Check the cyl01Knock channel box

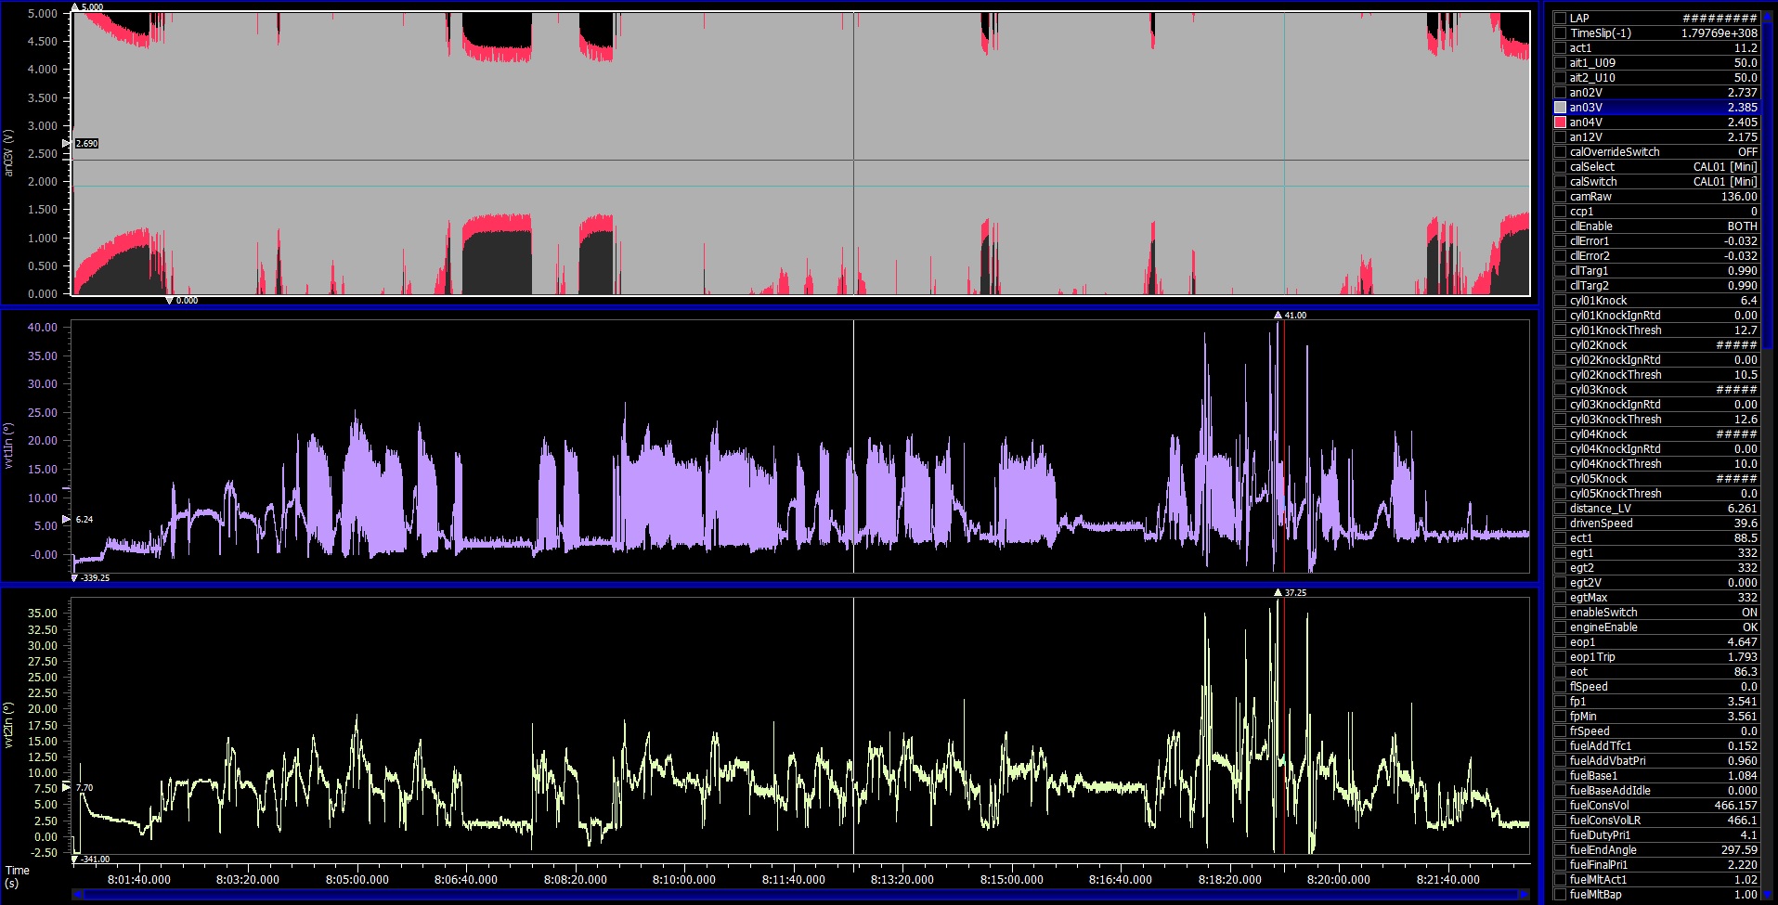[x=1560, y=301]
